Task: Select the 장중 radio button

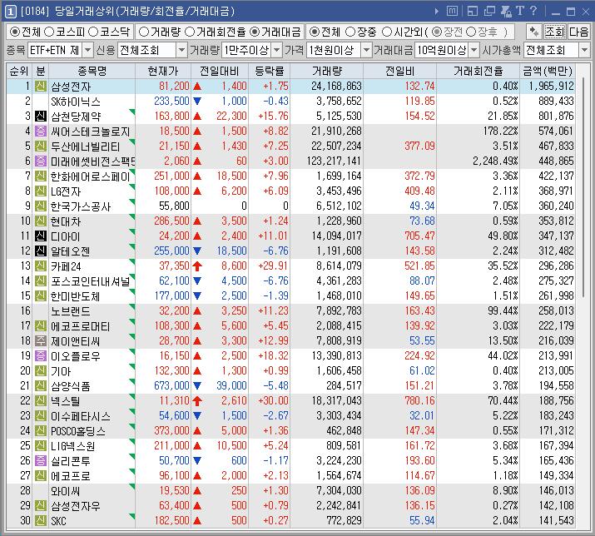Action: click(x=350, y=32)
